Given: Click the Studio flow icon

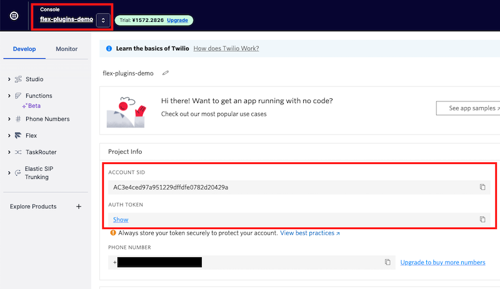Looking at the screenshot, I should [18, 79].
